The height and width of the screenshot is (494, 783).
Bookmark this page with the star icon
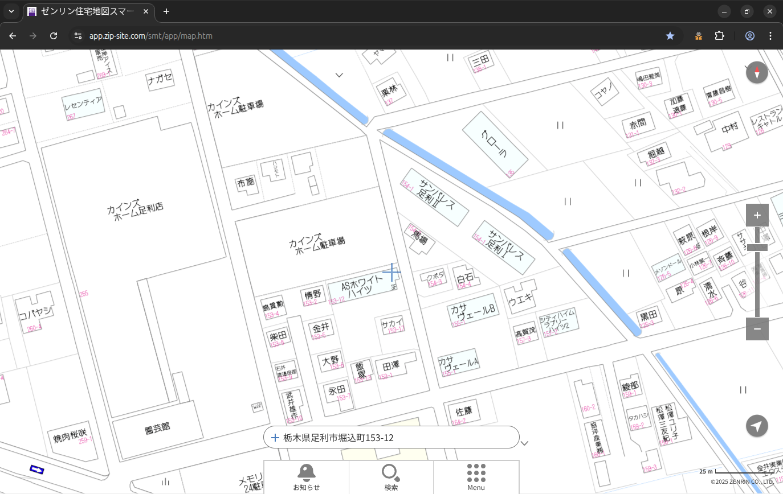coord(670,36)
